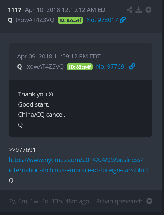
Task: Click tripcode !xowAT4Z3VQ in the top header
Action: pos(35,20)
